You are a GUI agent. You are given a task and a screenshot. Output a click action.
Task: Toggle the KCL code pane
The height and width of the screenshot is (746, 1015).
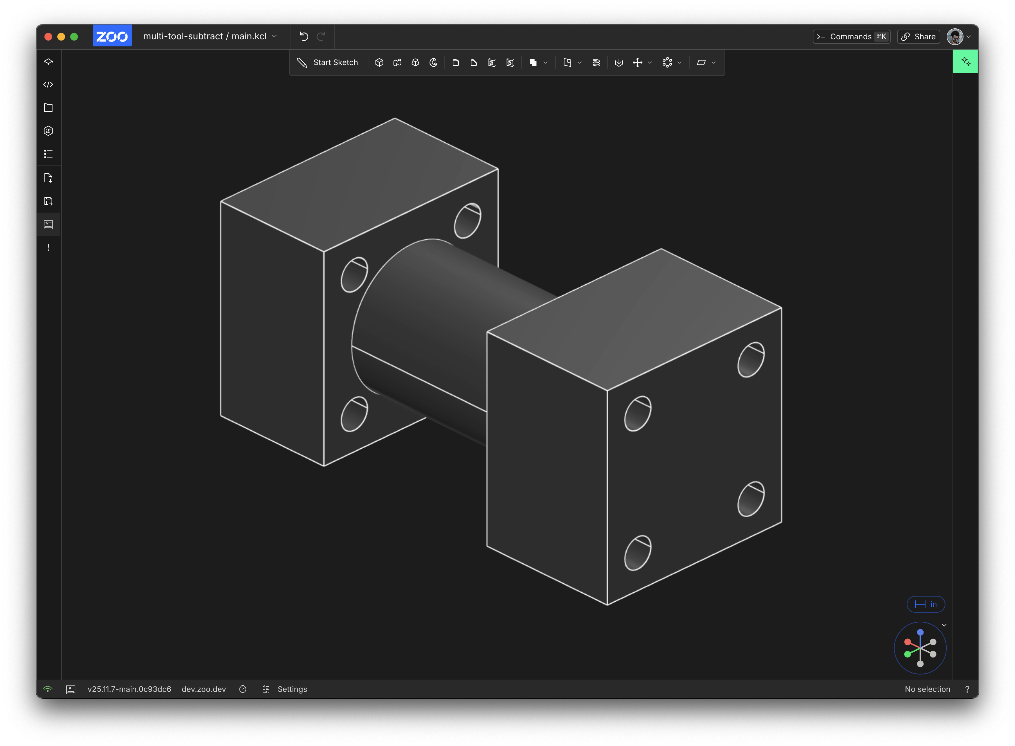[48, 84]
